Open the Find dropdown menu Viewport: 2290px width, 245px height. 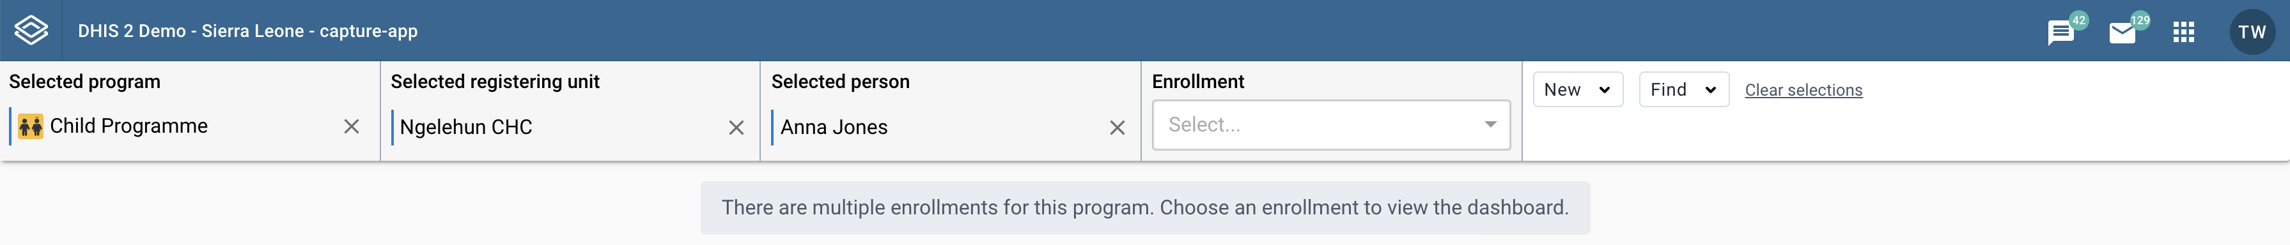pyautogui.click(x=1684, y=90)
